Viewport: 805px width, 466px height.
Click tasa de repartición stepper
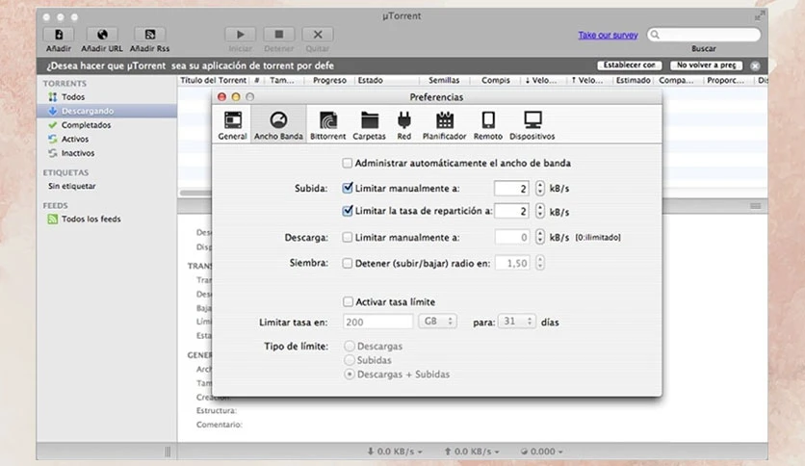tap(539, 211)
